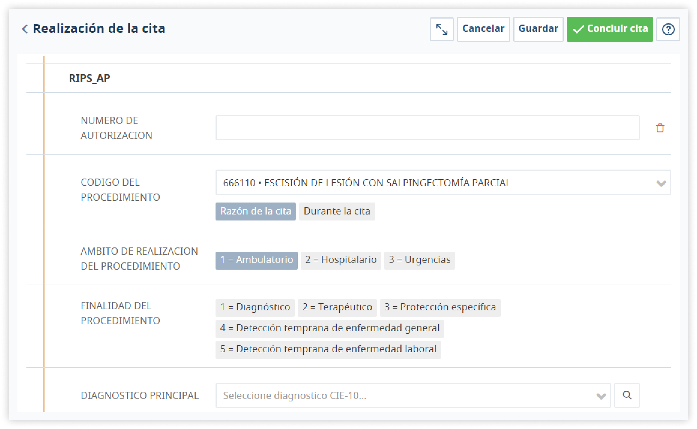
Task: Pick 5 = Detección temprana de enfermedad laboral
Action: 328,350
